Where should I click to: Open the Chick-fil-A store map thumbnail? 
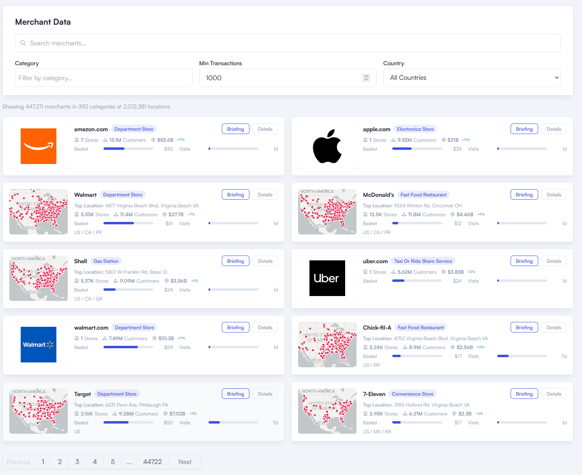point(327,345)
